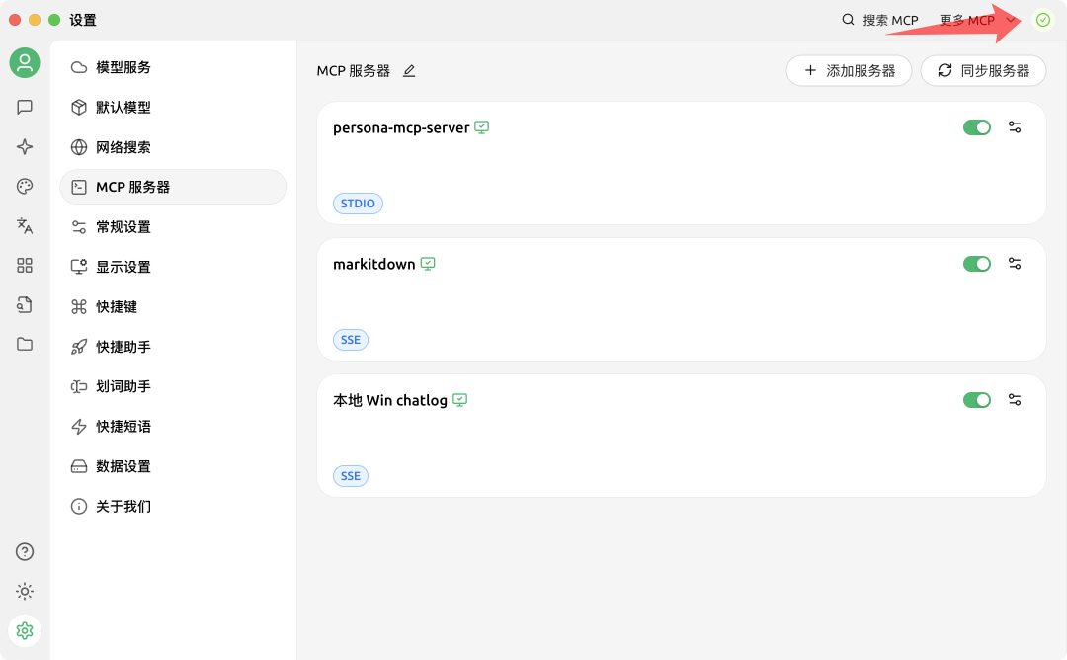Open settings sliders icon for markitdown
Viewport: 1067px width, 660px height.
pyautogui.click(x=1015, y=264)
